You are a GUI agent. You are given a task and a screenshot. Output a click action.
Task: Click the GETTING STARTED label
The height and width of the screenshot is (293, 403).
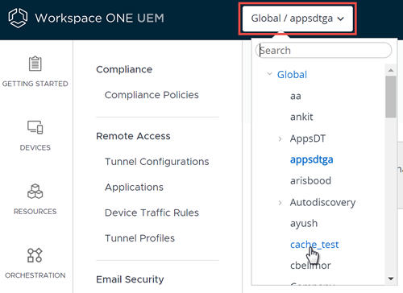pos(35,84)
